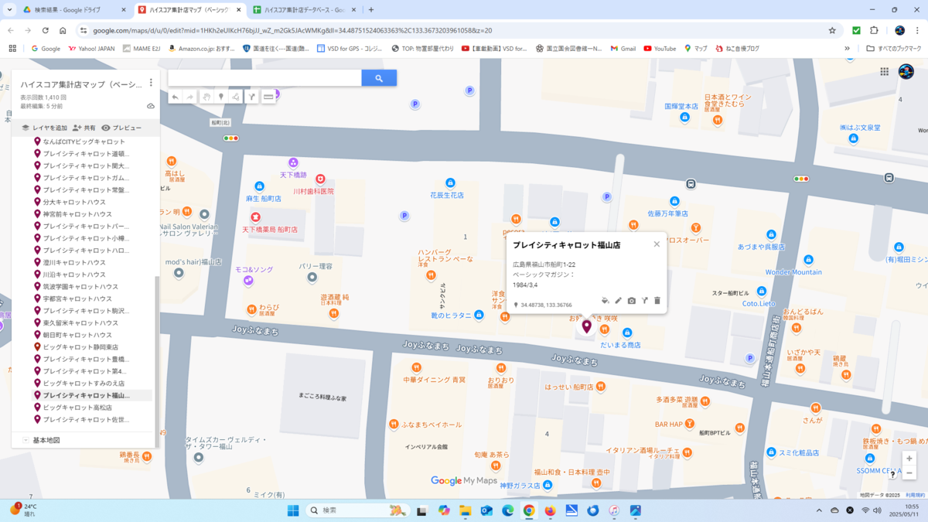Select 東久留米キャロットハウス list item
The width and height of the screenshot is (928, 522).
pyautogui.click(x=80, y=323)
